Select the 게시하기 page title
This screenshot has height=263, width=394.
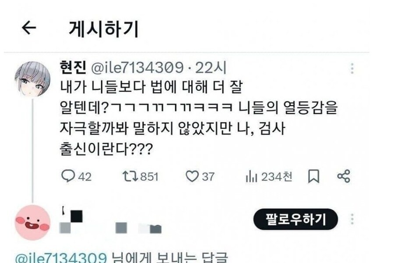pyautogui.click(x=103, y=28)
